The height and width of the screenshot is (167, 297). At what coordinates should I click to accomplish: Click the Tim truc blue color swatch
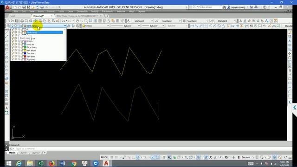click(25, 53)
